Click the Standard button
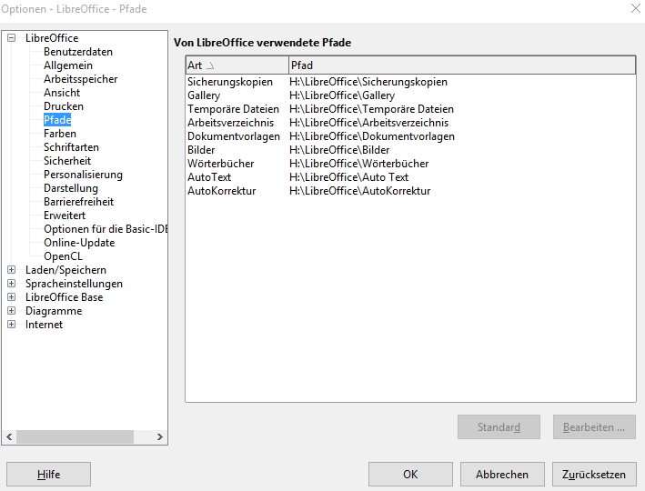Viewport: 645px width, 491px height. 499,426
